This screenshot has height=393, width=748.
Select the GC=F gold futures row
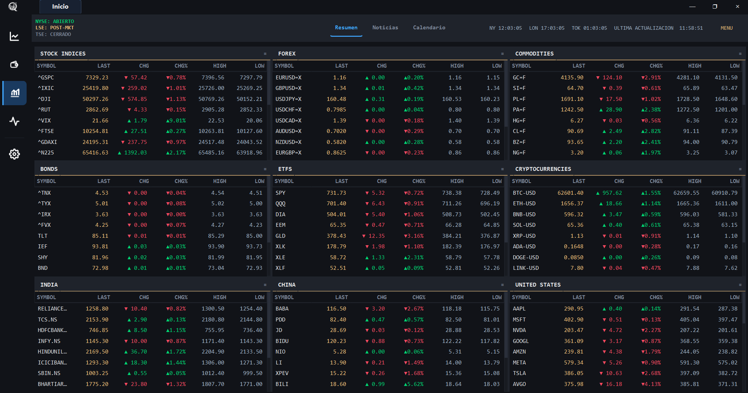pos(626,77)
